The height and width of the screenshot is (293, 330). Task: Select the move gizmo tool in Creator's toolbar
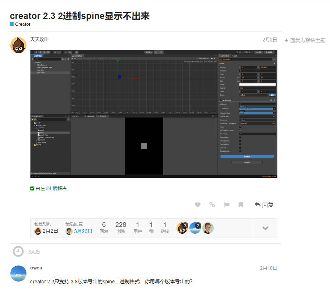click(36, 52)
